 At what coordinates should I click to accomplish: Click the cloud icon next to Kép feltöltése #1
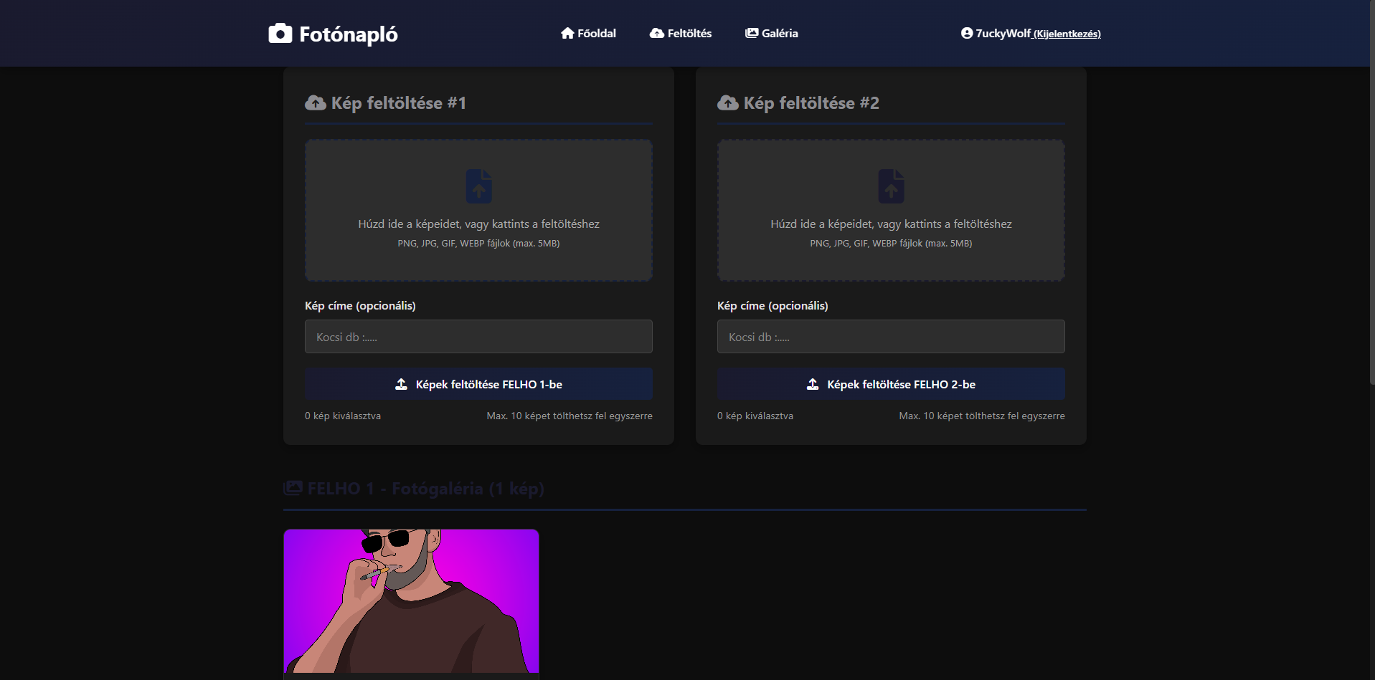click(x=316, y=103)
